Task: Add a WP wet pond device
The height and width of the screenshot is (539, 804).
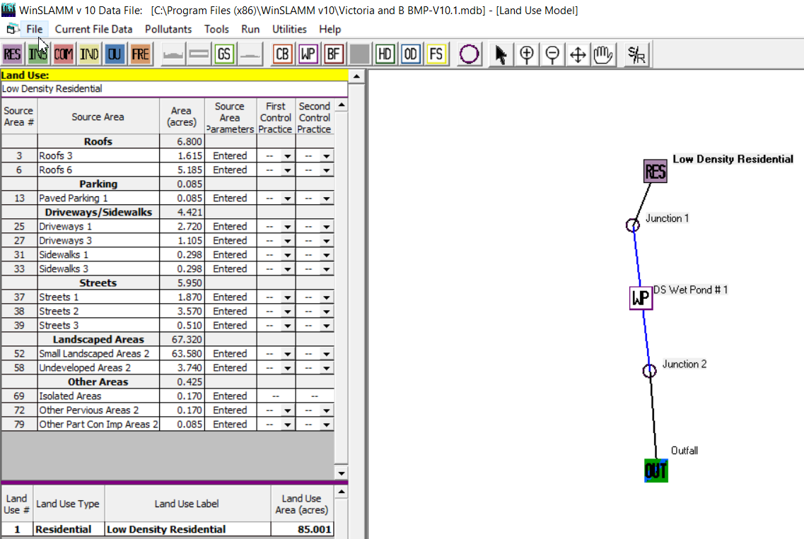Action: 308,53
